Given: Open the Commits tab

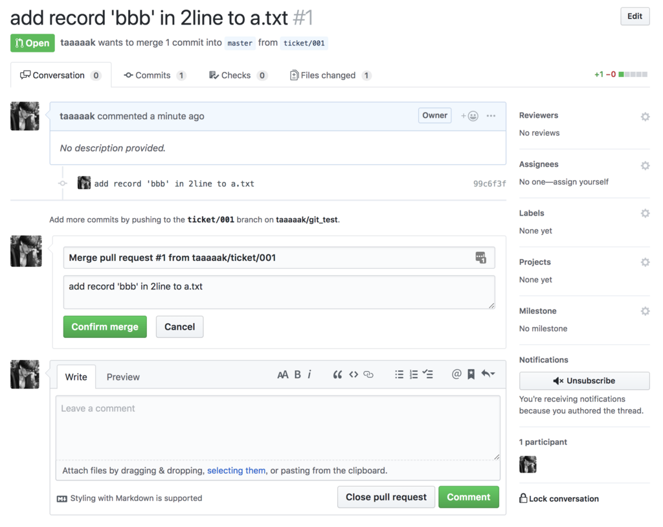Looking at the screenshot, I should pos(155,75).
